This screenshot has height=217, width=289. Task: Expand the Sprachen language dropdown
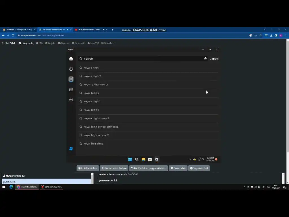109,43
